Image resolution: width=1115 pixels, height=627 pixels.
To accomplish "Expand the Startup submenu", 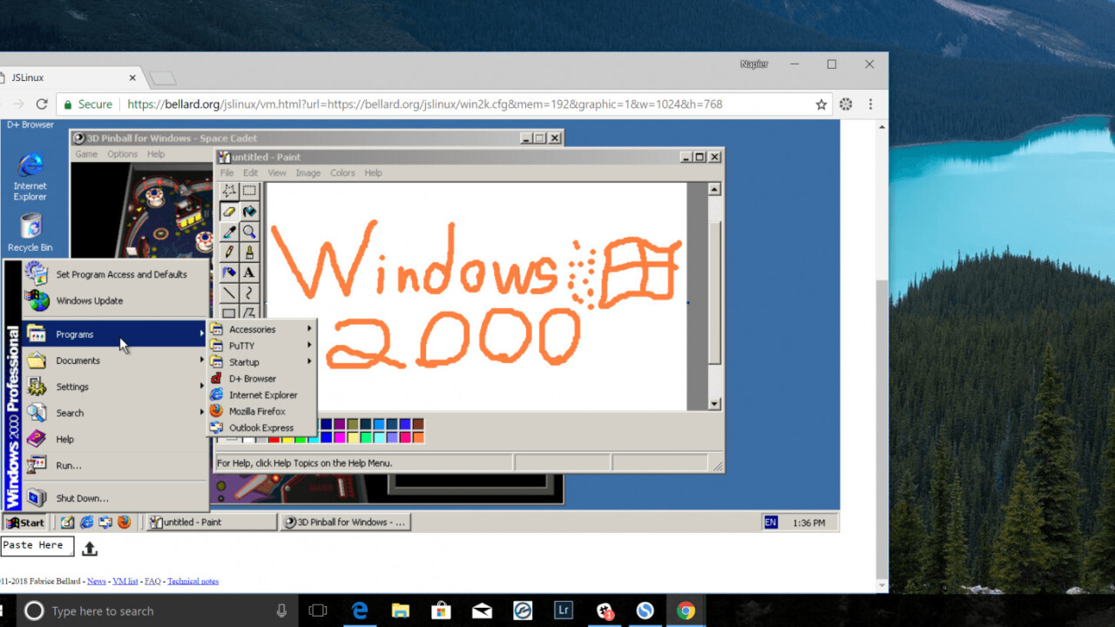I will 244,362.
